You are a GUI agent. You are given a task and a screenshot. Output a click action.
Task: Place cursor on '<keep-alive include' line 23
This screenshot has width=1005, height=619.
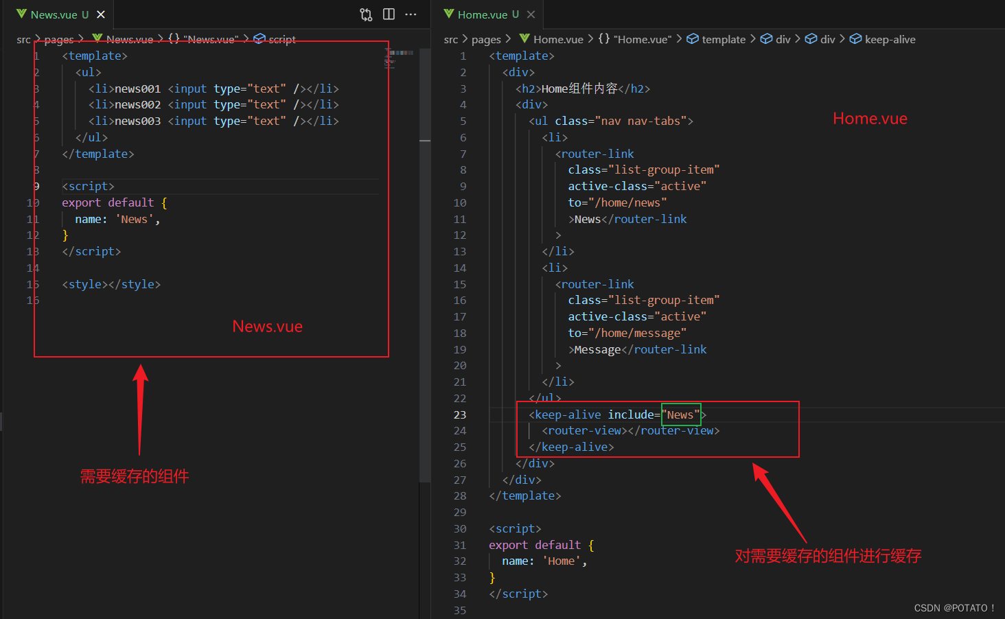[x=594, y=414]
